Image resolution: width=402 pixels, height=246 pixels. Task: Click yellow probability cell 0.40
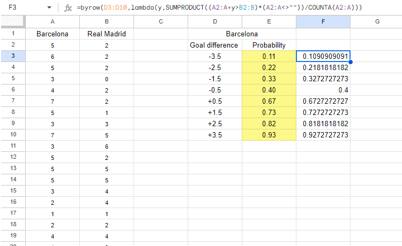pos(269,90)
